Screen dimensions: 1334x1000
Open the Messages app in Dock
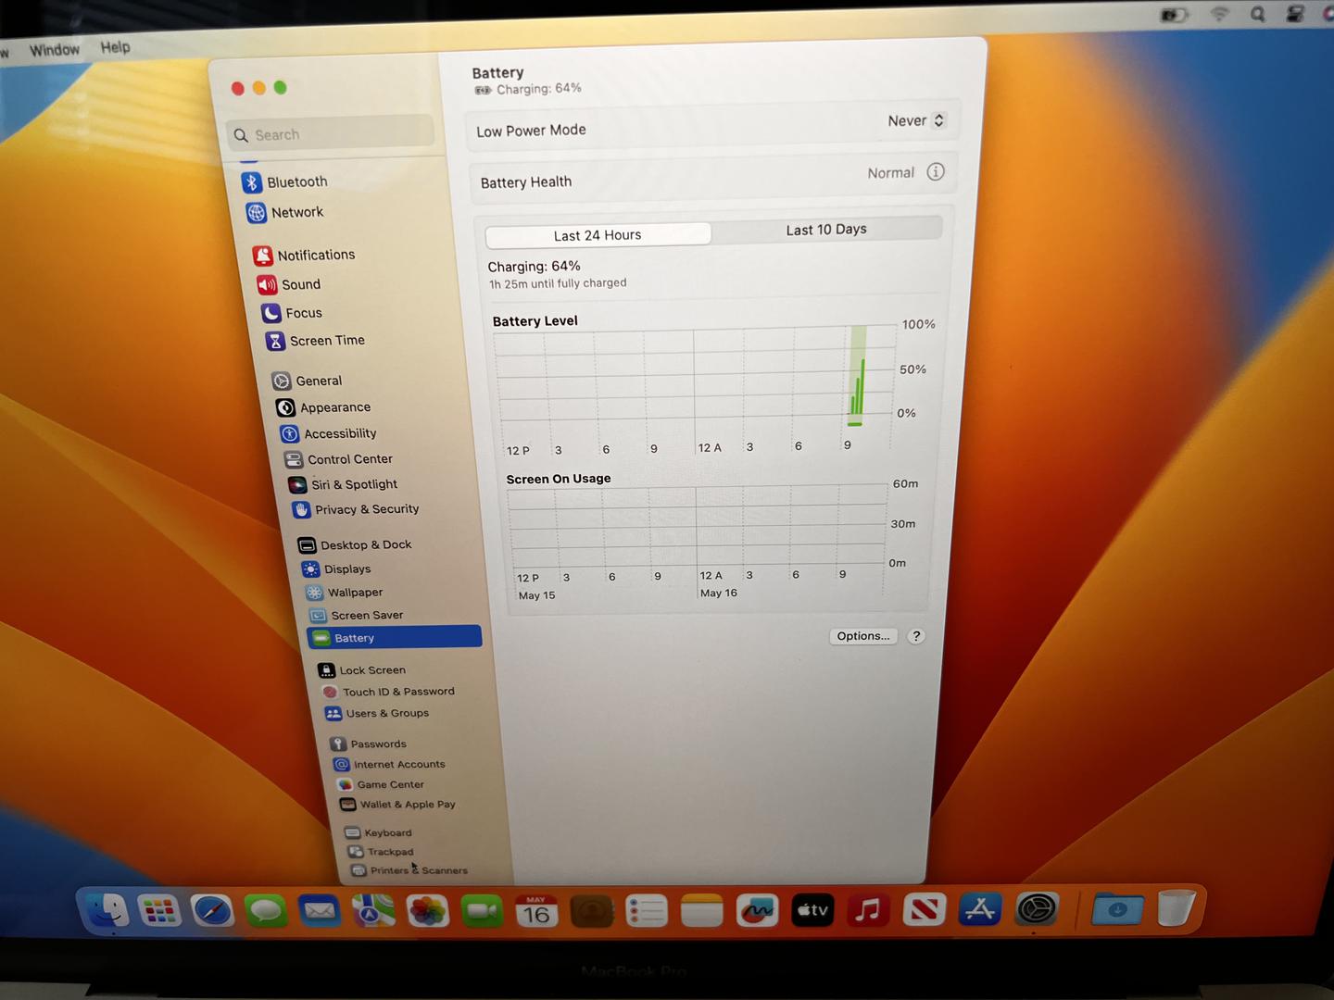(x=266, y=911)
